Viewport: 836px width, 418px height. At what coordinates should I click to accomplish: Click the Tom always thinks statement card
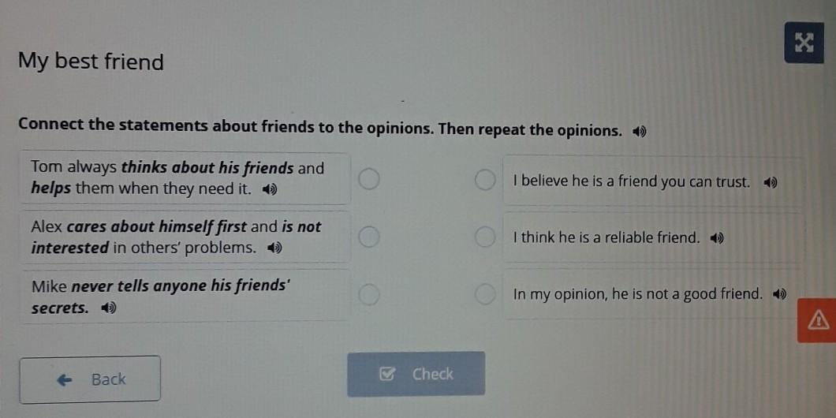pyautogui.click(x=185, y=178)
